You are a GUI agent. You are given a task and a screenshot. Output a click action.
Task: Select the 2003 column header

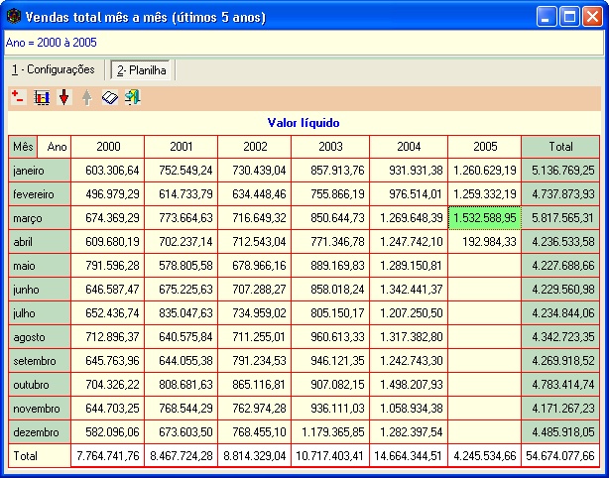click(330, 147)
